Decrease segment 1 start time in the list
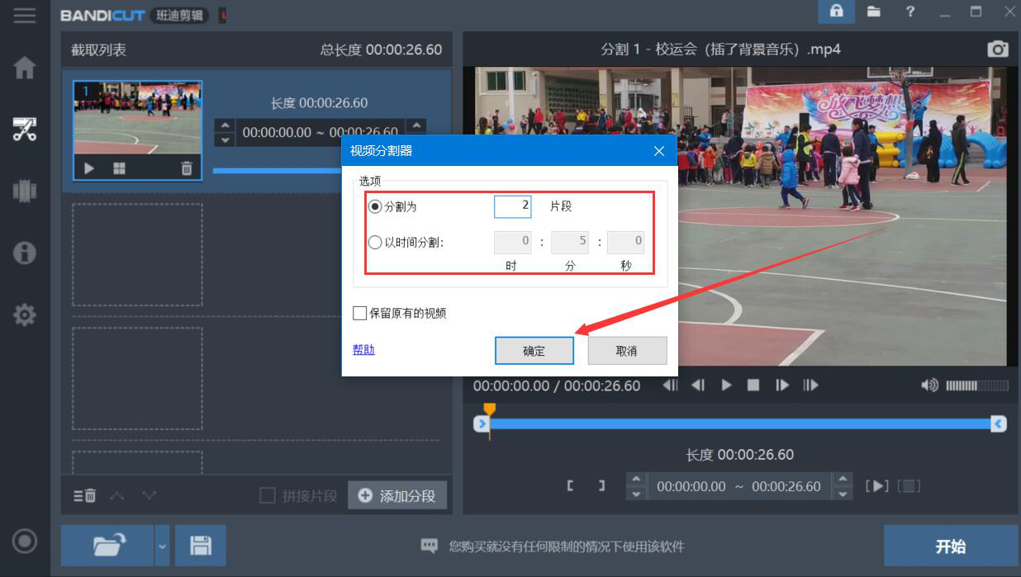The height and width of the screenshot is (577, 1021). point(224,140)
